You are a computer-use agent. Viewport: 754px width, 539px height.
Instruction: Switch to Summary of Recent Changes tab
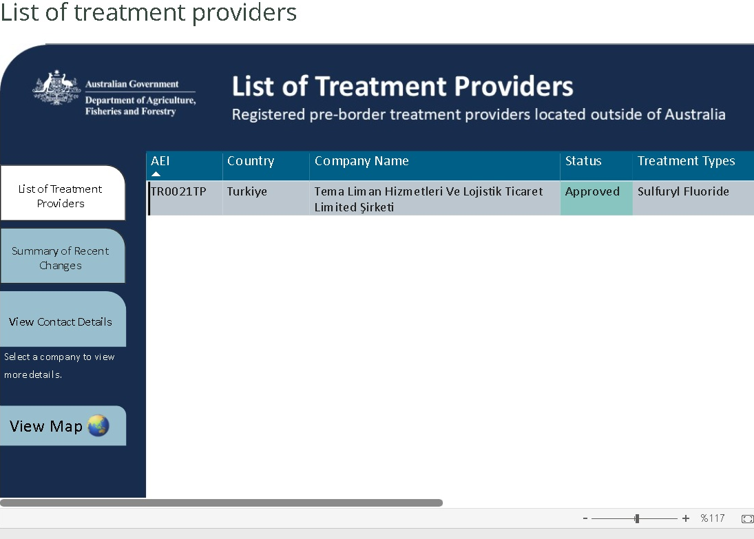[x=61, y=258]
